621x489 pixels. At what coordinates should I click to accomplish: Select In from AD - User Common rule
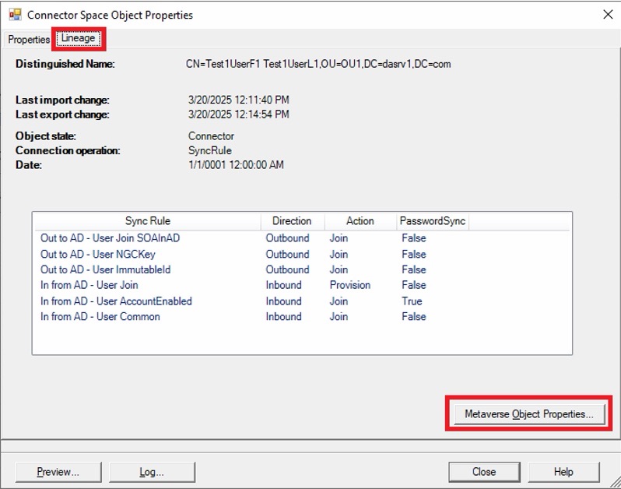coord(100,317)
